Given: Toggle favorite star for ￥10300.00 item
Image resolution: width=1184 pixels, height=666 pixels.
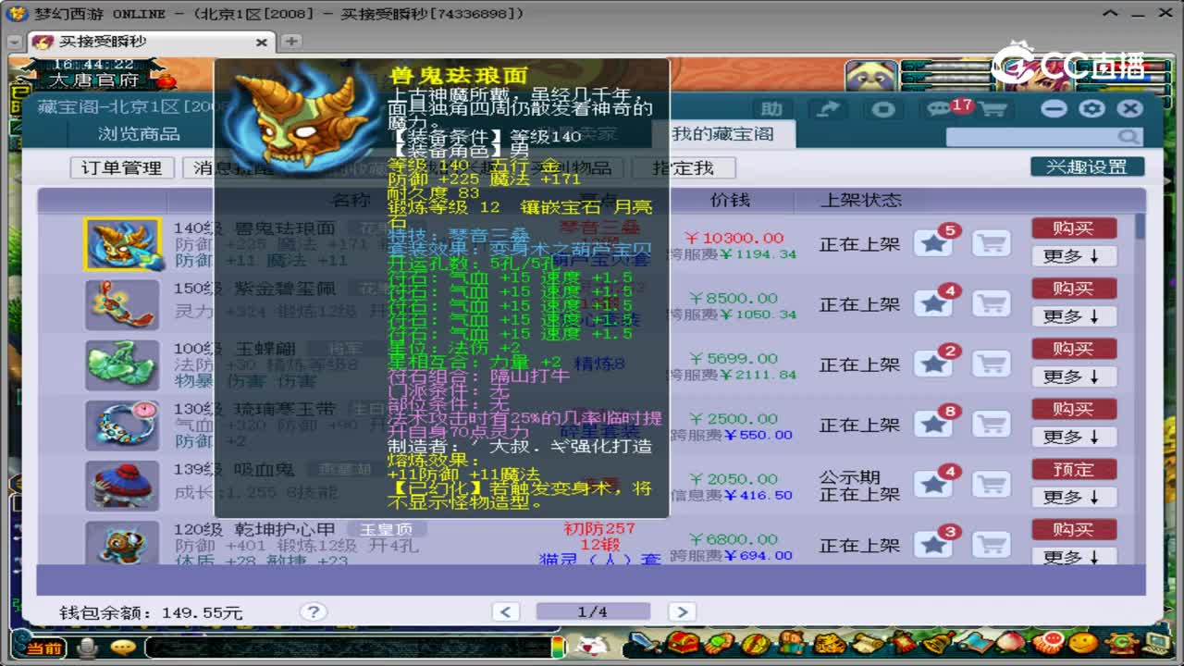Looking at the screenshot, I should [x=933, y=244].
